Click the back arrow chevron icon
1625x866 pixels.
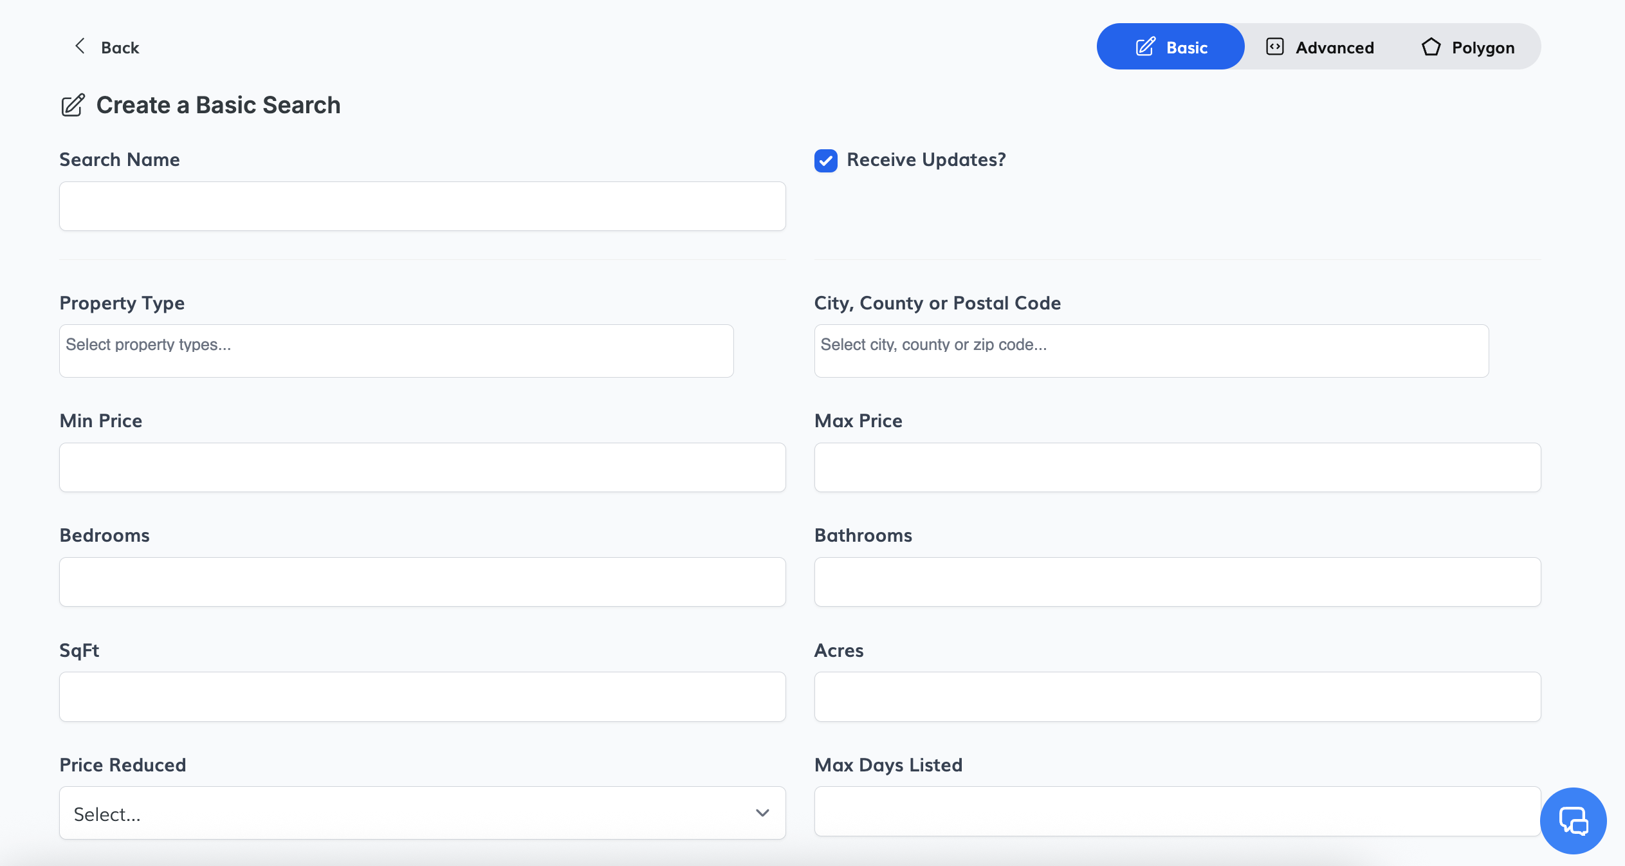(80, 46)
